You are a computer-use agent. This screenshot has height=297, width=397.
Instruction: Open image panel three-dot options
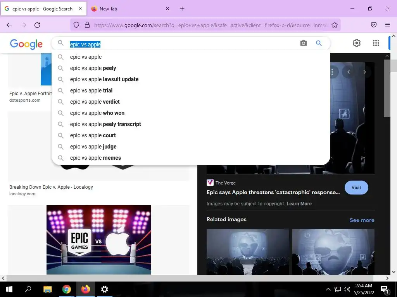pos(332,72)
